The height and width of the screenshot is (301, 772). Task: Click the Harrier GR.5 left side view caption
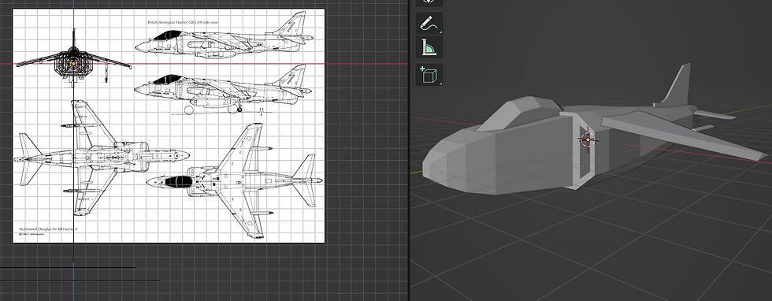183,22
